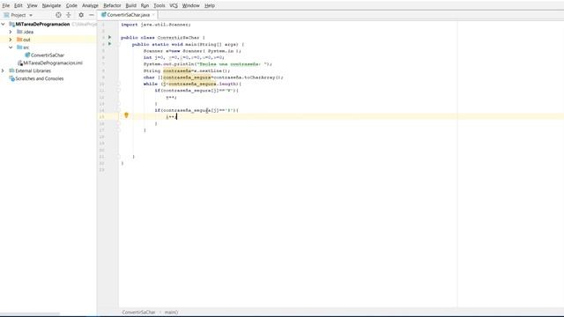The image size is (564, 317).
Task: Open the Run menu
Action: 145,6
